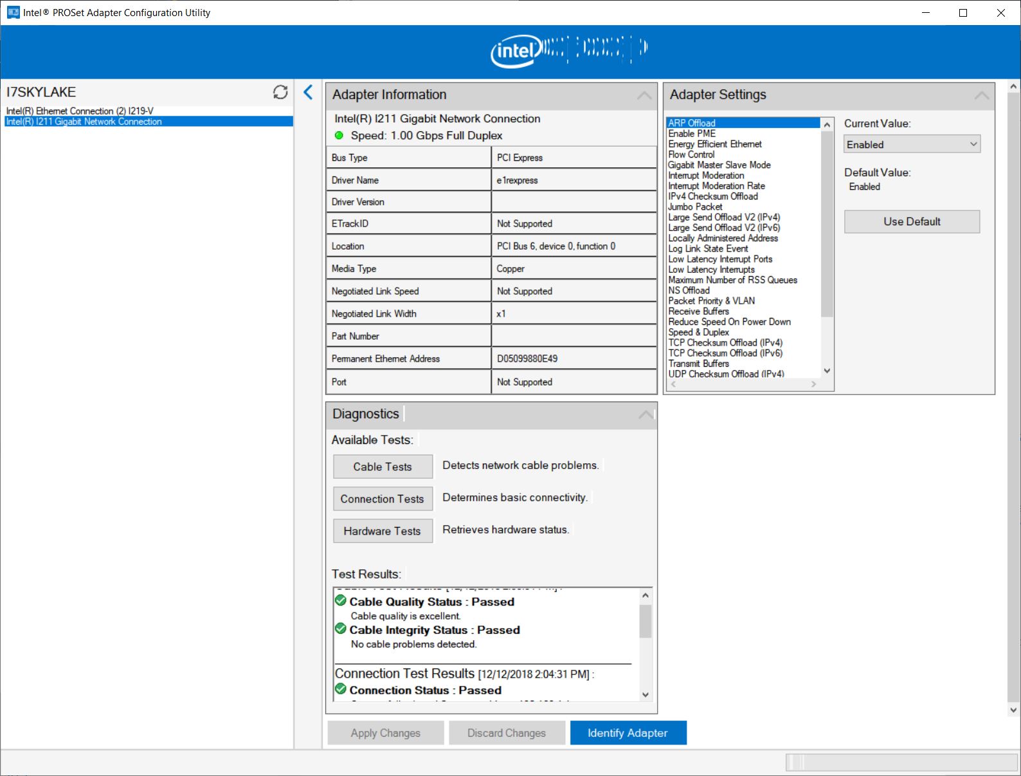
Task: Collapse the Adapter Information panel
Action: pyautogui.click(x=644, y=95)
